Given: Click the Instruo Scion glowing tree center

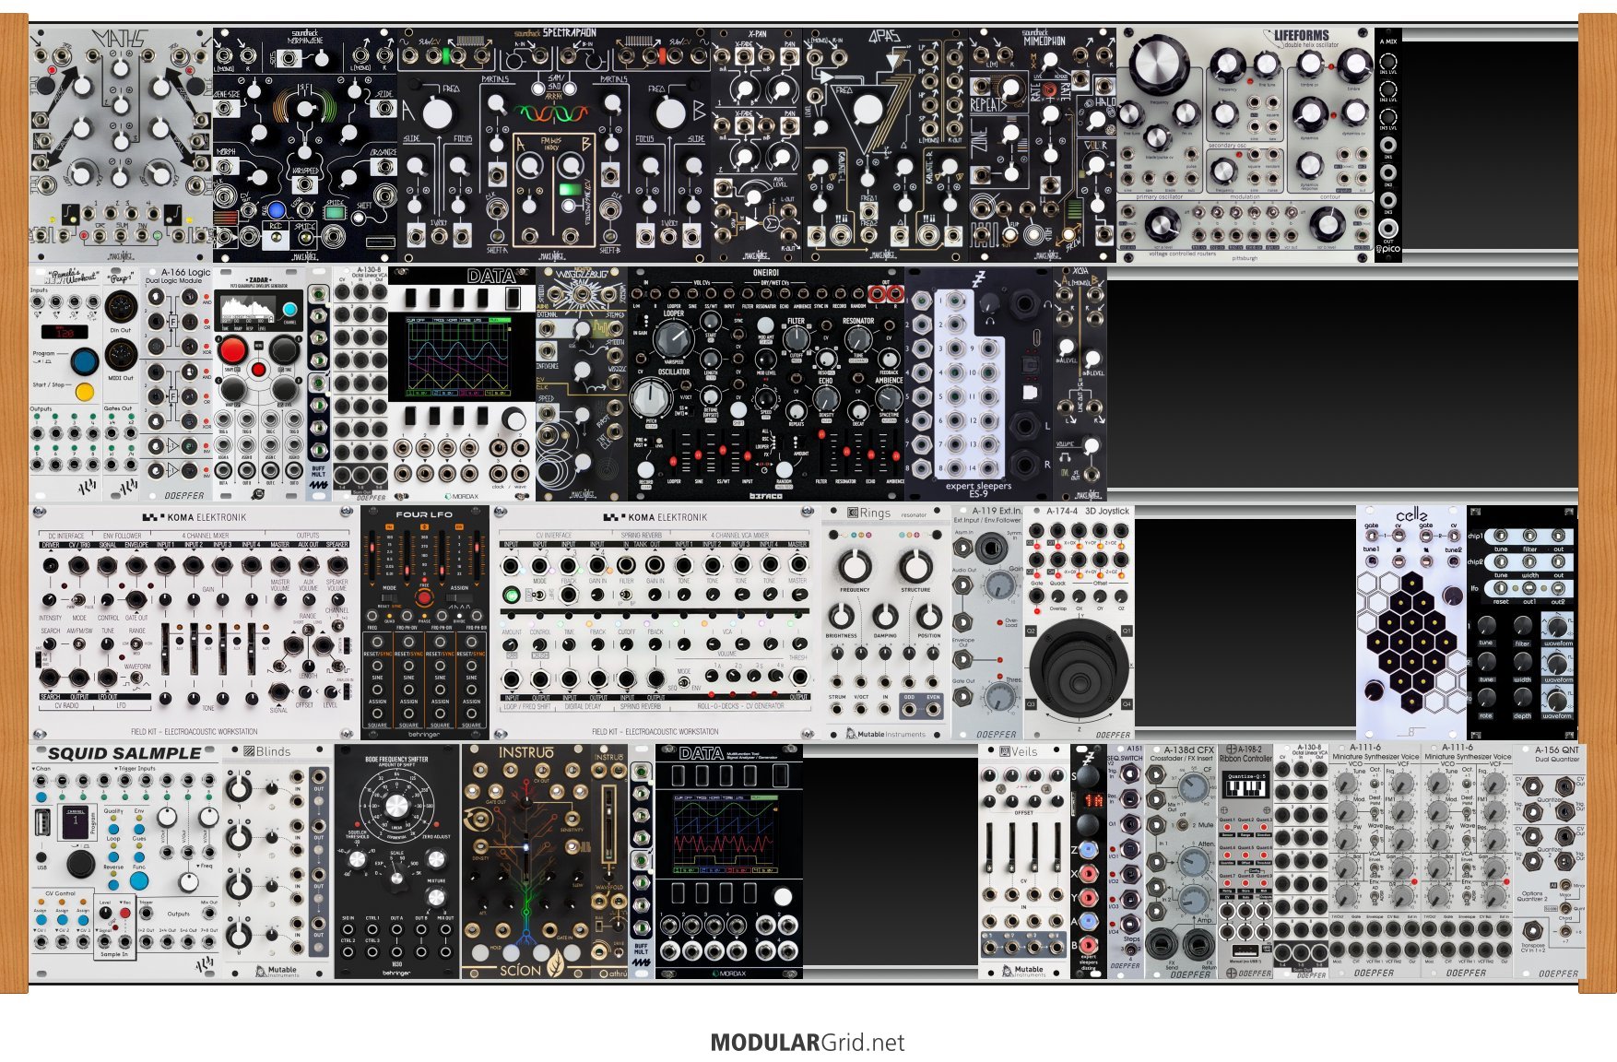Looking at the screenshot, I should click(x=525, y=847).
